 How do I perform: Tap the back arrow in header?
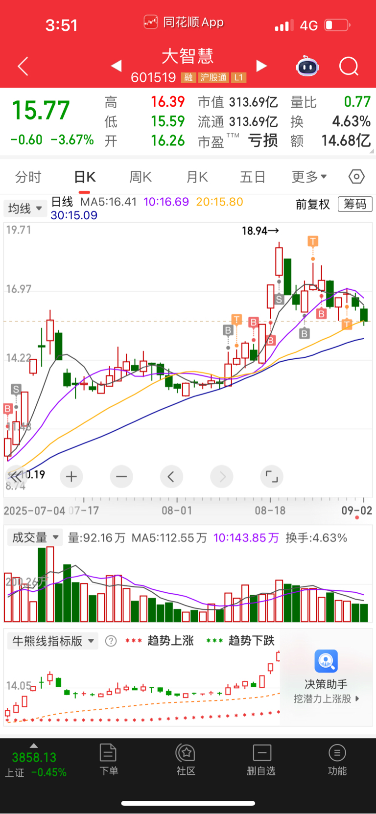(23, 66)
